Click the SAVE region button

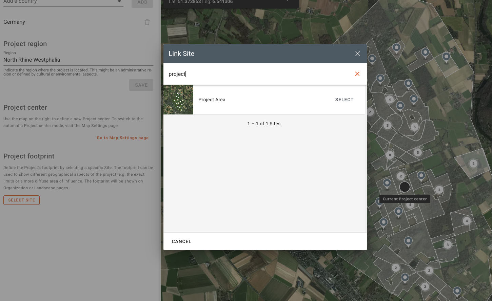click(x=141, y=85)
